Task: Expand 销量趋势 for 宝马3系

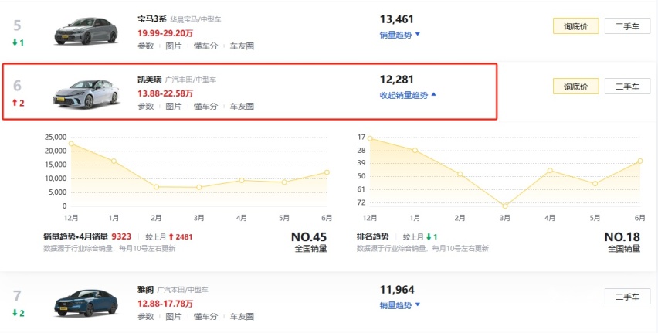Action: coord(400,35)
